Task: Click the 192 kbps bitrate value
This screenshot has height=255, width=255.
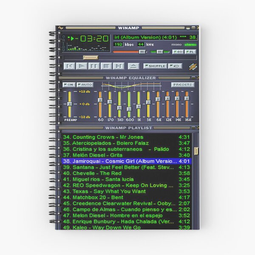Action: pyautogui.click(x=118, y=44)
